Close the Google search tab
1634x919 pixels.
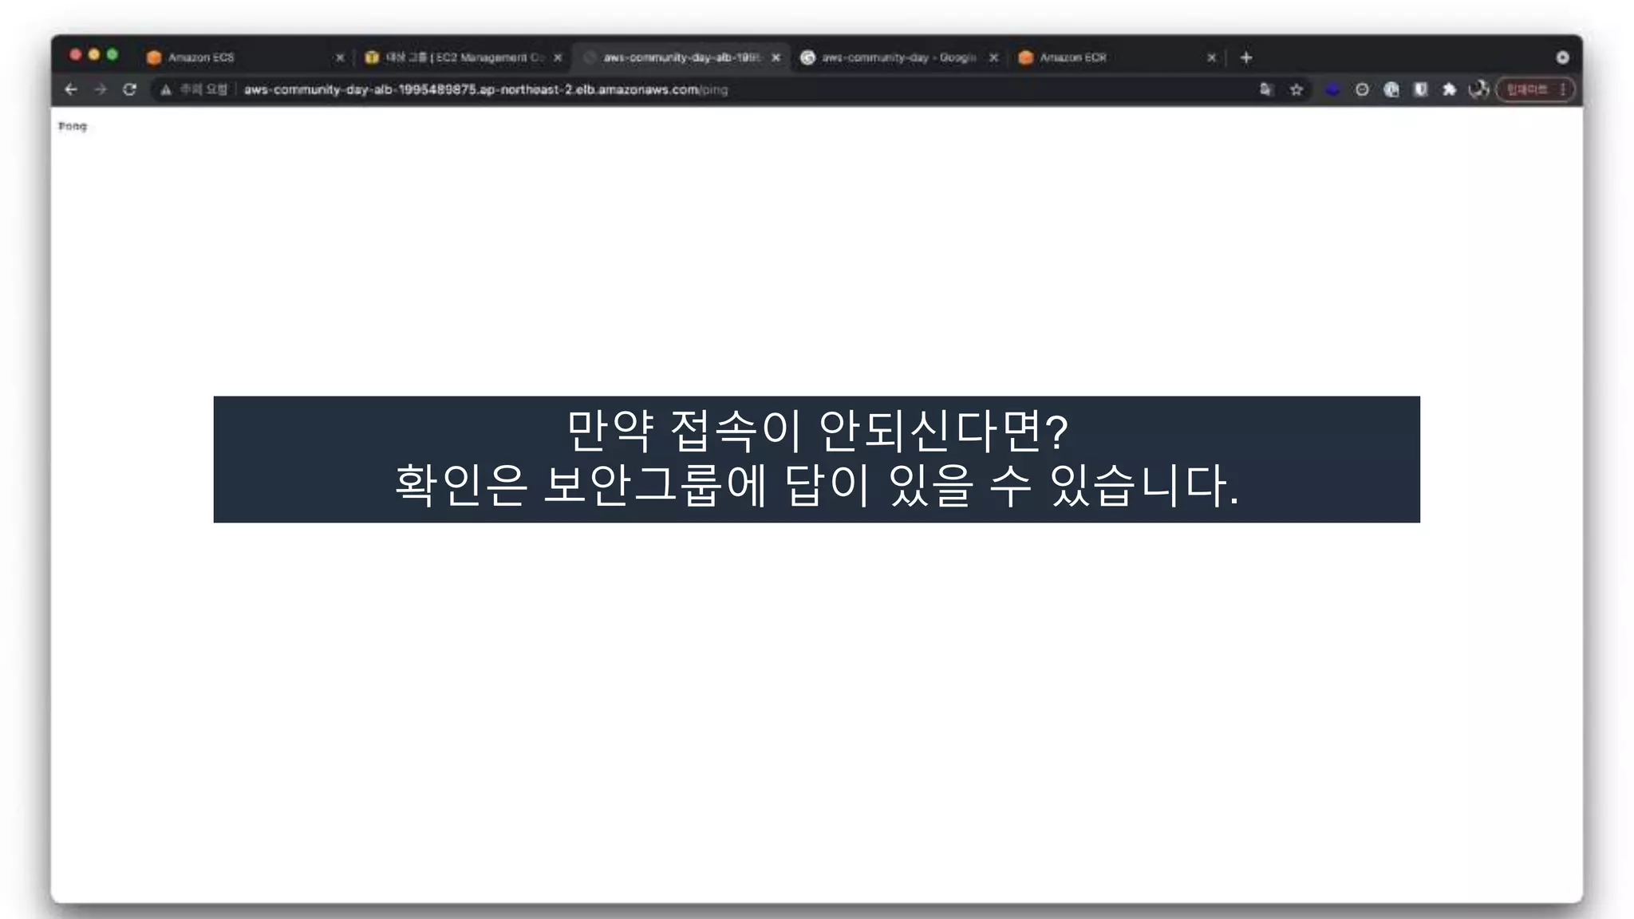click(x=993, y=57)
